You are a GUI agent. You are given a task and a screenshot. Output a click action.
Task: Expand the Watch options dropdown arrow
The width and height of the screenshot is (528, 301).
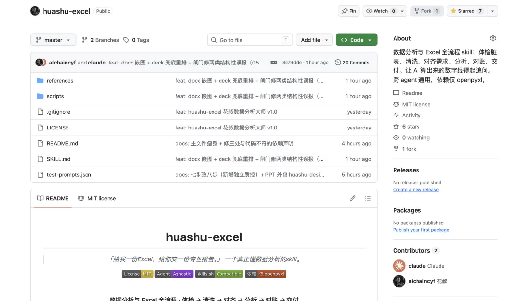tap(402, 11)
